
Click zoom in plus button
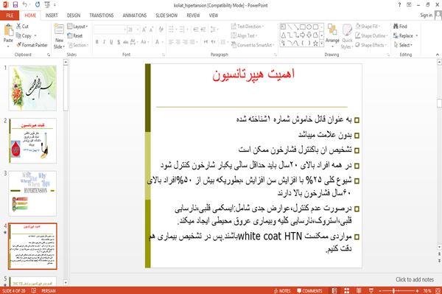417,290
